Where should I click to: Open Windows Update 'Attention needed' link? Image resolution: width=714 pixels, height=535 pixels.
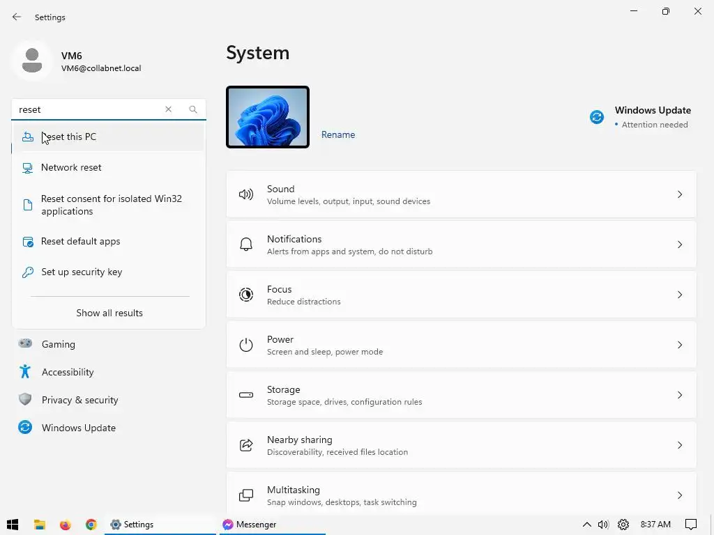pyautogui.click(x=654, y=125)
